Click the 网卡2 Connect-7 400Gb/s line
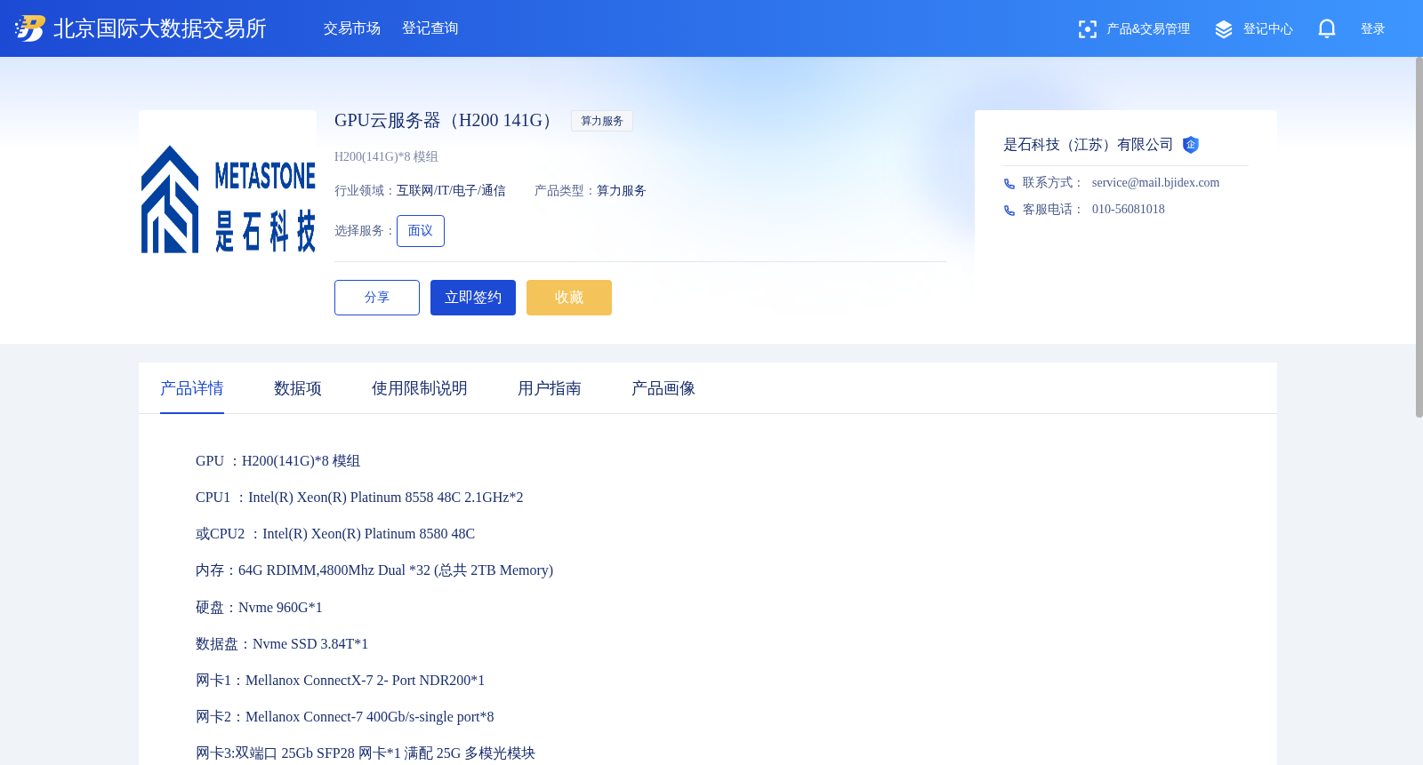1423x765 pixels. click(x=345, y=717)
